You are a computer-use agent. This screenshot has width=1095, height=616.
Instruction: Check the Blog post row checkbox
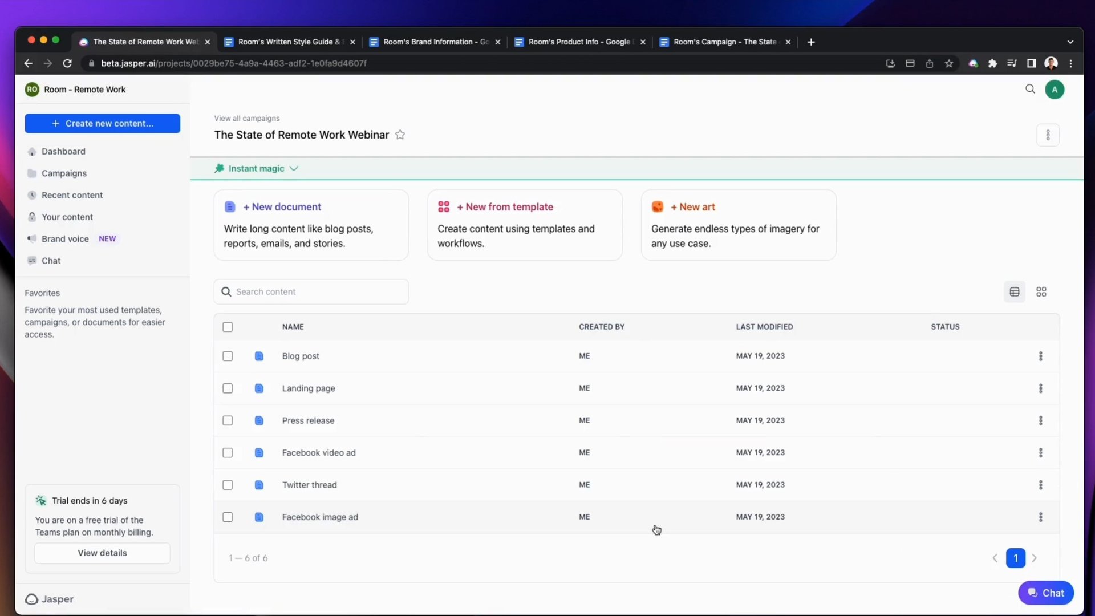click(x=228, y=356)
